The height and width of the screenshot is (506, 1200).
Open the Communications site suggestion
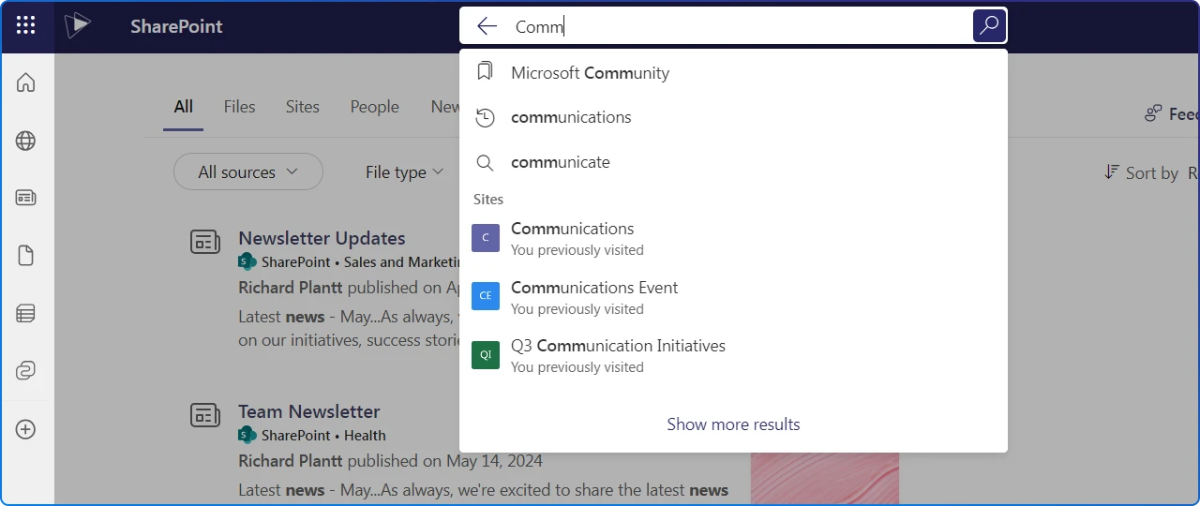[x=733, y=238]
